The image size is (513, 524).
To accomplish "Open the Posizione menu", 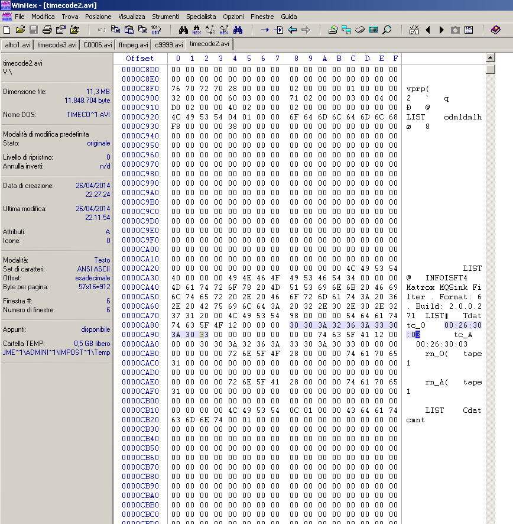I will click(98, 17).
